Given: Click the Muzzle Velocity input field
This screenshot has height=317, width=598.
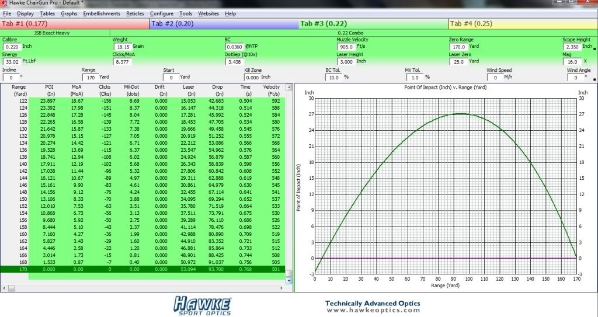Looking at the screenshot, I should coord(346,47).
